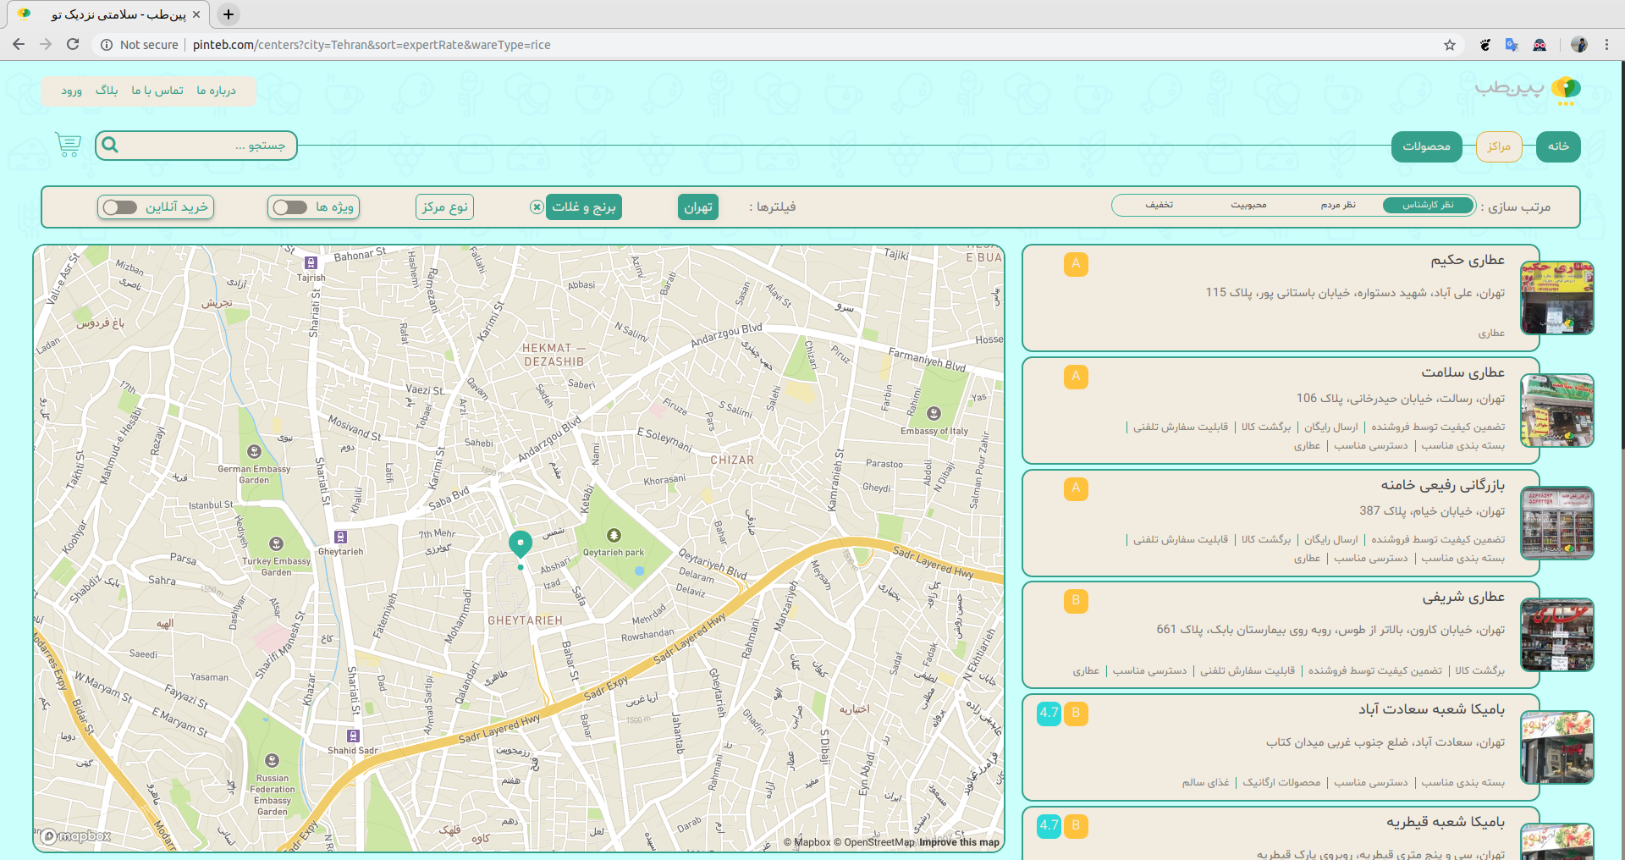Close the پین‌طب browser tab
This screenshot has height=860, width=1625.
196,14
